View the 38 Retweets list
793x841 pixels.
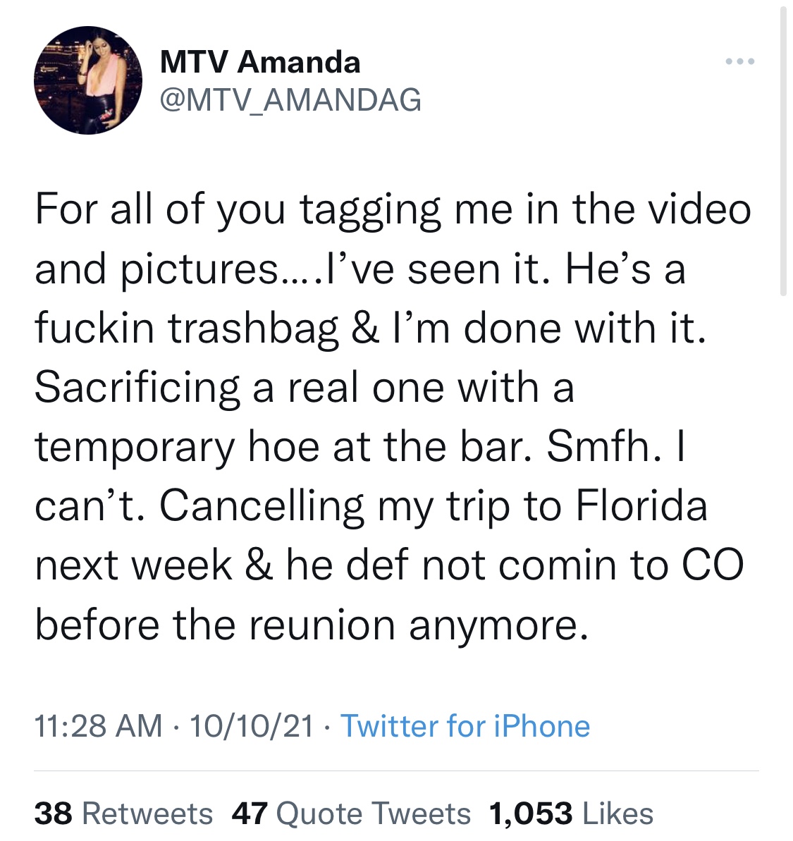point(123,814)
